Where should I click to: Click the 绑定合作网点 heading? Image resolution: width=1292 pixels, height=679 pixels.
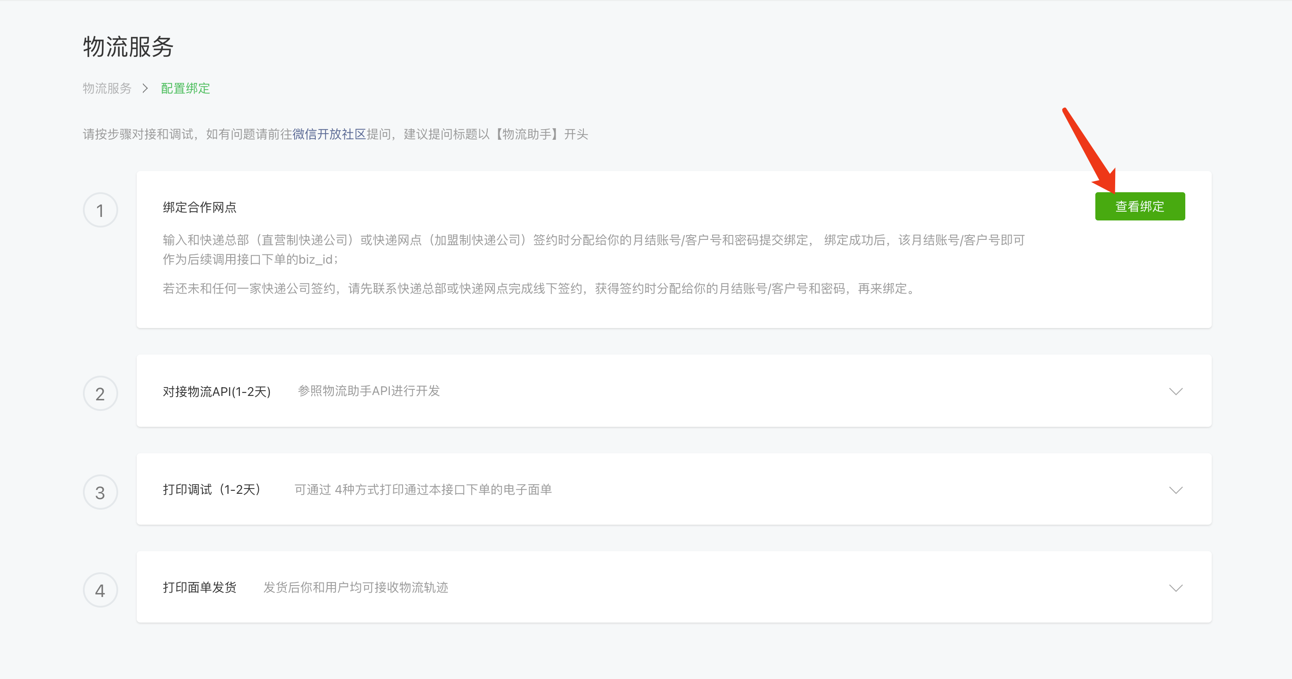(x=200, y=207)
